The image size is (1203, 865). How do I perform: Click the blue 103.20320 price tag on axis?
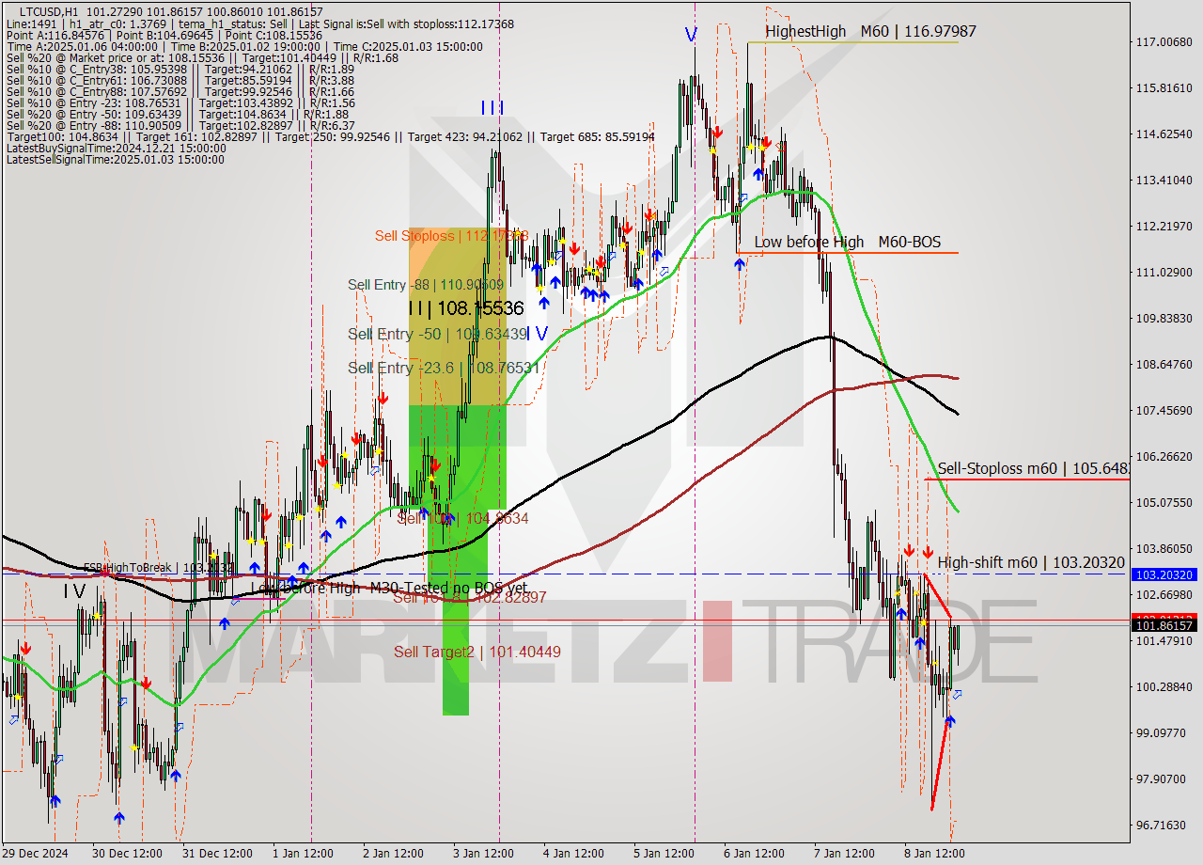(x=1164, y=574)
